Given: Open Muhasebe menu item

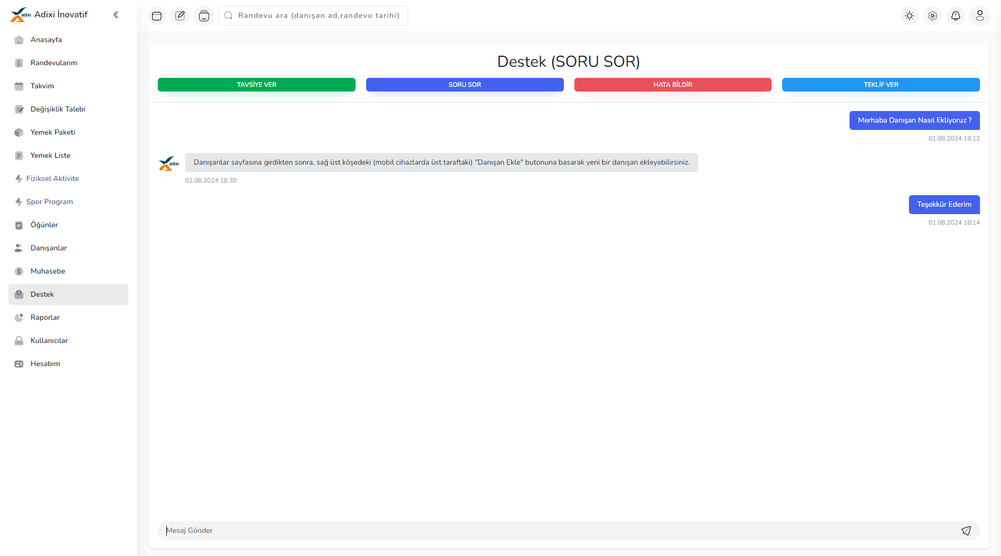Looking at the screenshot, I should (68, 271).
